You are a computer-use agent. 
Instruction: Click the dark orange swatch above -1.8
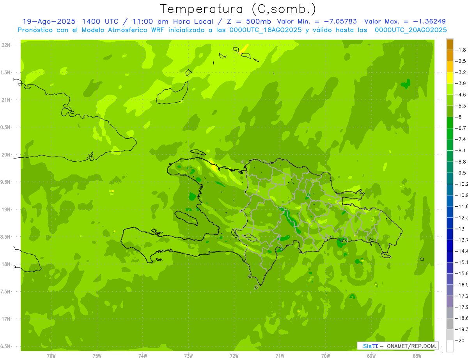coord(450,44)
